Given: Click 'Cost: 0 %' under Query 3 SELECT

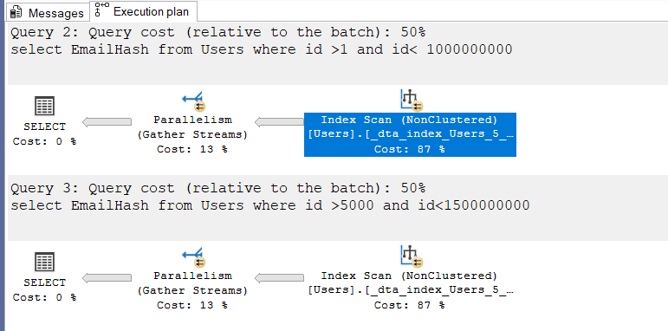Looking at the screenshot, I should (x=45, y=297).
